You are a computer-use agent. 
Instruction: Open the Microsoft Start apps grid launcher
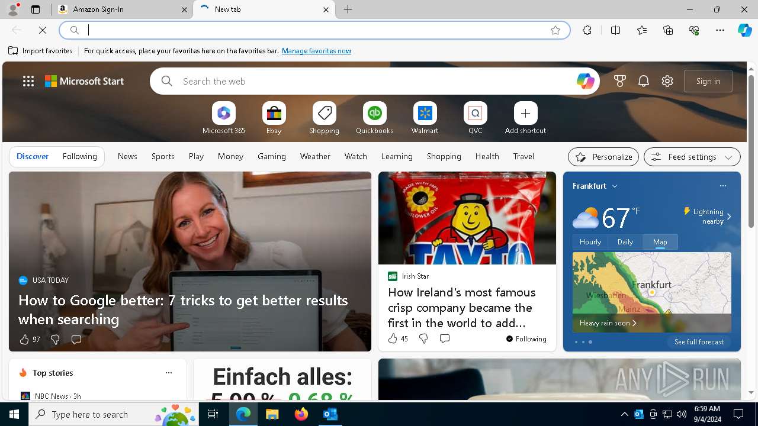(x=28, y=81)
